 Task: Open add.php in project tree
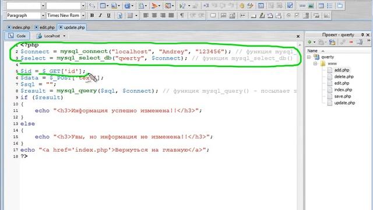[x=342, y=70]
